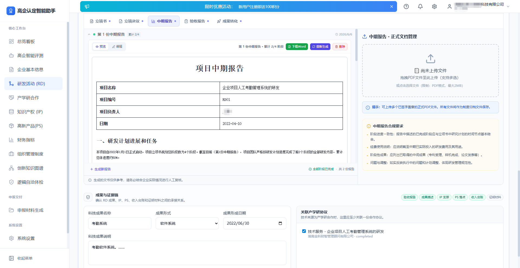The height and width of the screenshot is (268, 520).
Task: Open the 高企智能评测 sidebar item
Action: pyautogui.click(x=33, y=55)
